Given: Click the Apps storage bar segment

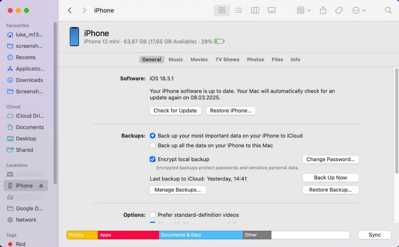Looking at the screenshot, I should click(129, 235).
